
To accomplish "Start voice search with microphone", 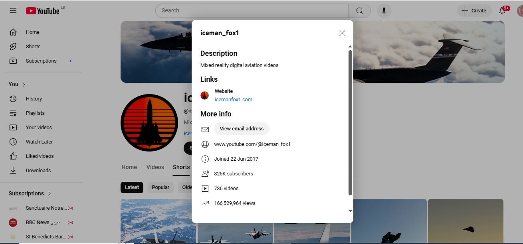I will [384, 11].
